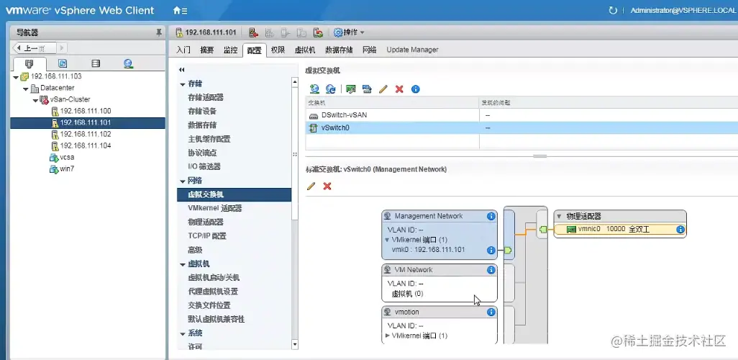Collapse the 192.168.111.103 vCenter tree node
Screen dimensions: 738x360
click(16, 77)
